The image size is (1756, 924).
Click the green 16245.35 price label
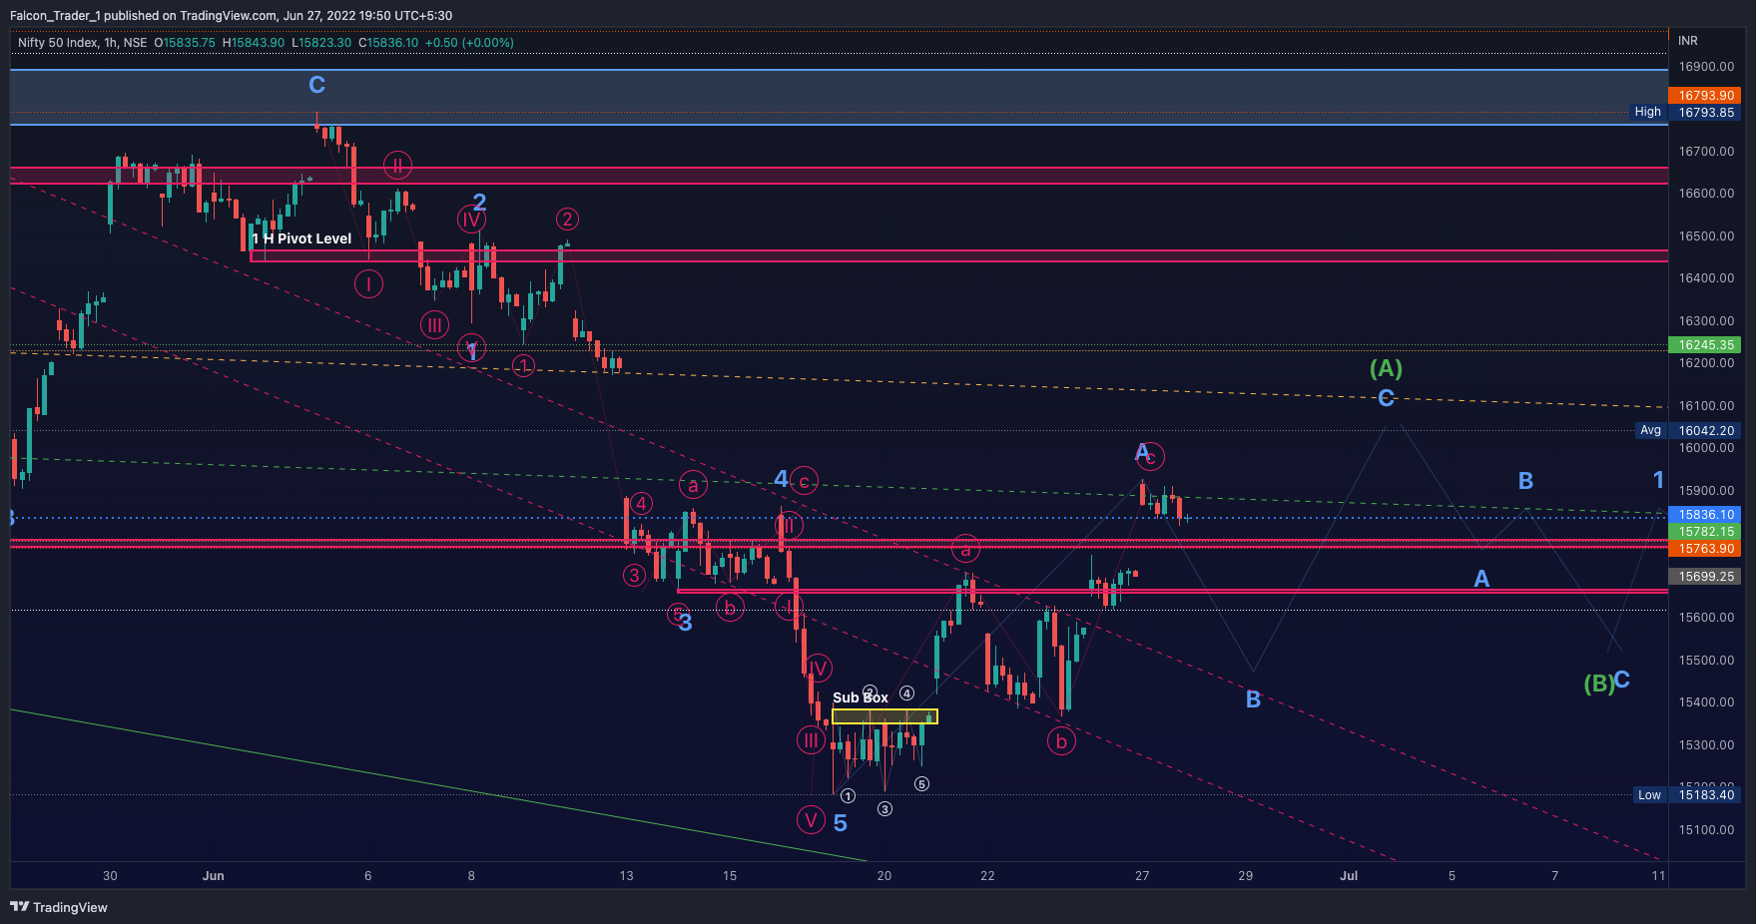click(x=1705, y=345)
